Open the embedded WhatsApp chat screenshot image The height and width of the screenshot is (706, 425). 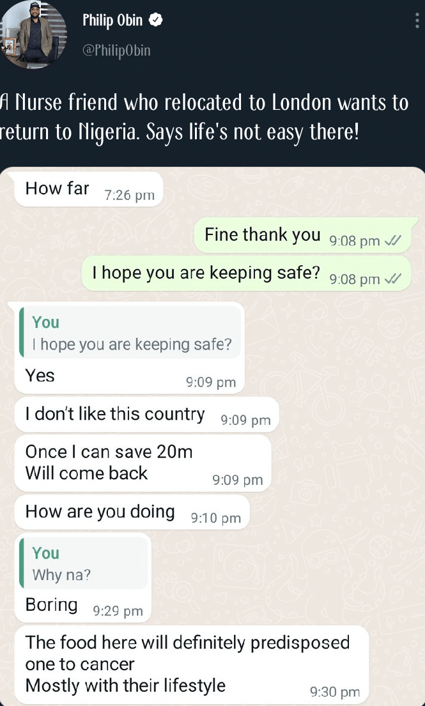(212, 436)
